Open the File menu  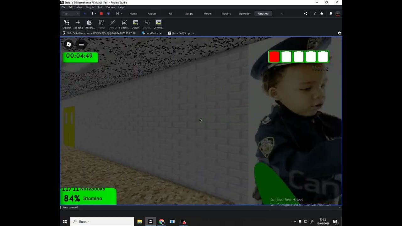click(63, 7)
